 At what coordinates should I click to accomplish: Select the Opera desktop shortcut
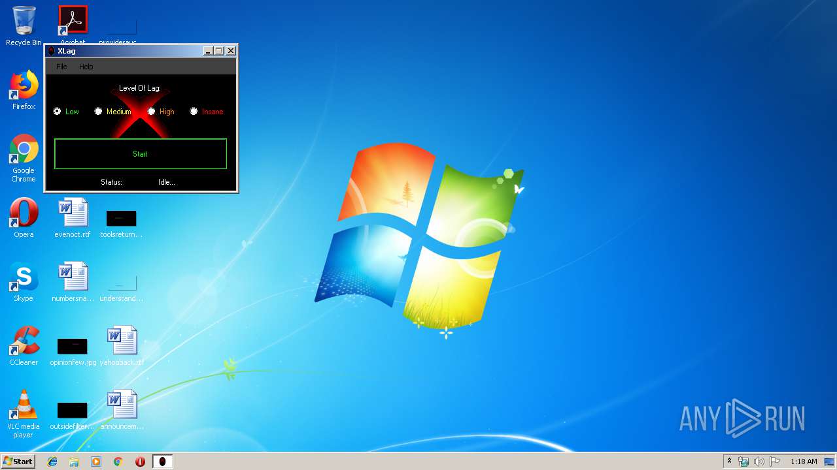(x=24, y=218)
